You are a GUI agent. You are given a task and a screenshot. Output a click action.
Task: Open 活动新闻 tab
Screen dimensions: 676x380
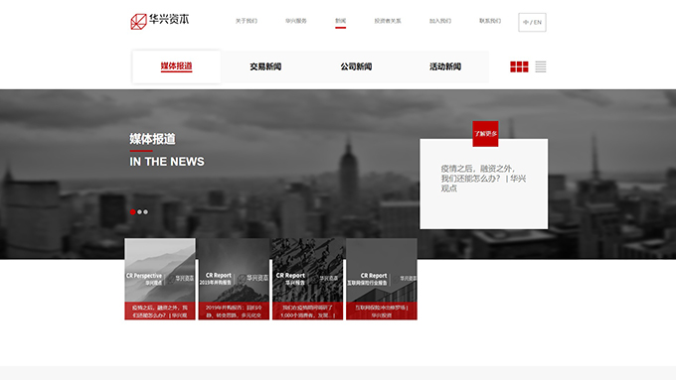coord(445,66)
